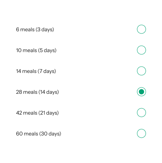This screenshot has height=163, width=162.
Task: Click the "42 meals (21 days)" label text
Action: [37, 113]
